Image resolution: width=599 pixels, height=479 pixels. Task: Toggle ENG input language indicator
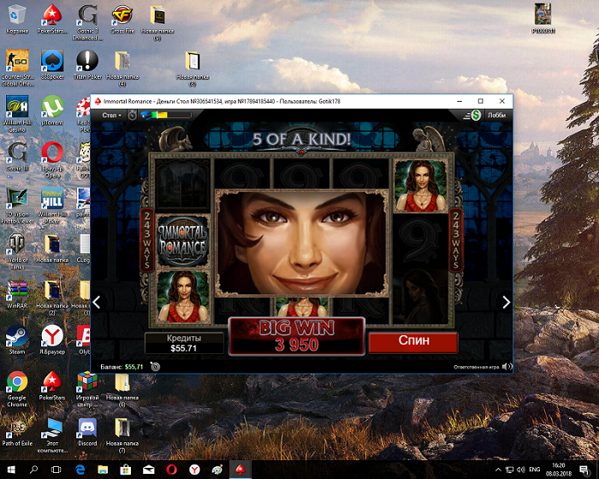(x=534, y=470)
